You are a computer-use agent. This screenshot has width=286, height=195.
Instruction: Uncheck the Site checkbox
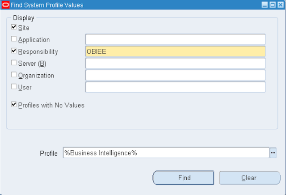click(14, 27)
